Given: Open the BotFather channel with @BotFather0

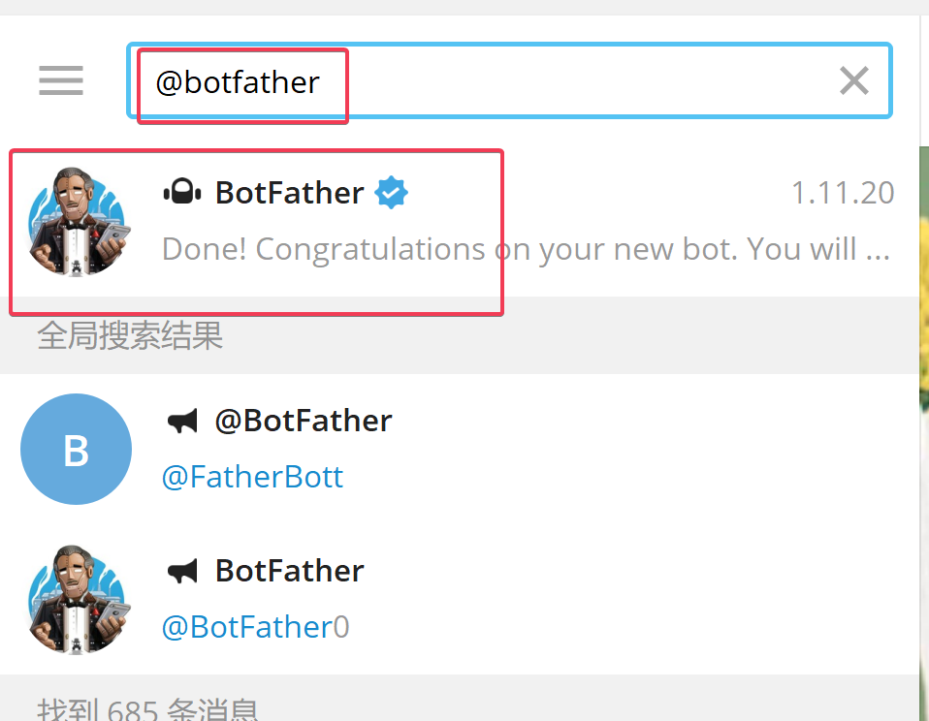Looking at the screenshot, I should (460, 599).
